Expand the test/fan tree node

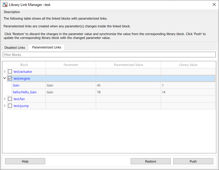tap(4, 99)
